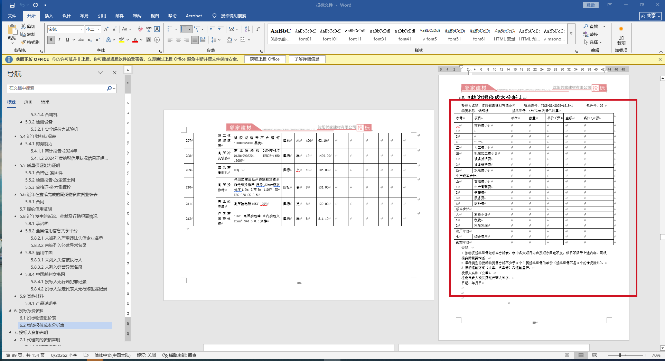Apply the yellow text highlight color
This screenshot has height=361, width=665.
tap(122, 40)
